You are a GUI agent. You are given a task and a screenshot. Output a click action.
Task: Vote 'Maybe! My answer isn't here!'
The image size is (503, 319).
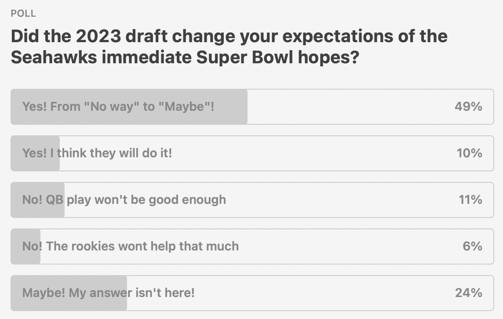tap(108, 293)
